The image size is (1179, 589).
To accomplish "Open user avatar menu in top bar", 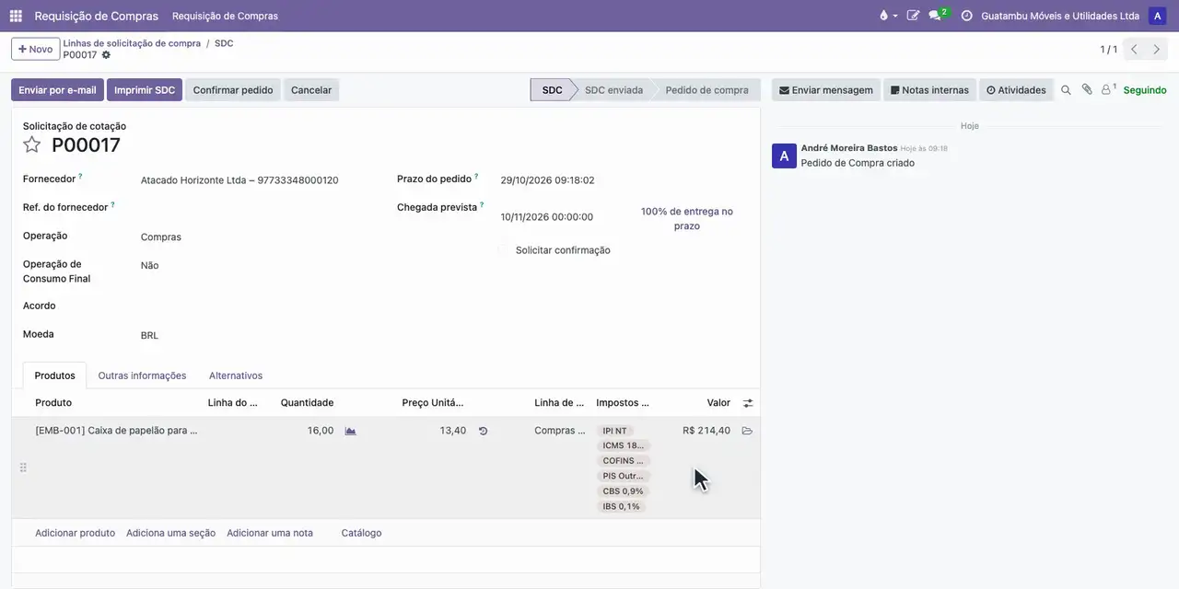I will click(x=1157, y=16).
